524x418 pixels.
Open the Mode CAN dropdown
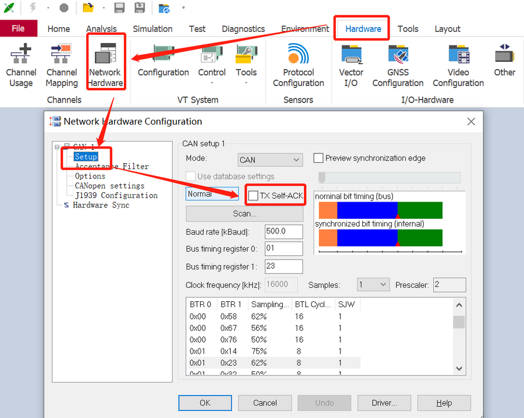tap(270, 160)
